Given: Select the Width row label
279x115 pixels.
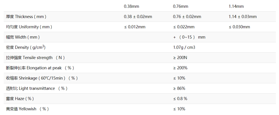Looking at the screenshot, I should [x=23, y=37].
